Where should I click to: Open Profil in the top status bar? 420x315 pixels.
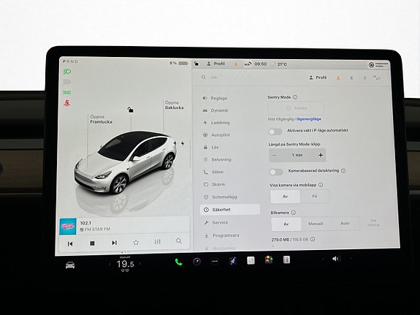pyautogui.click(x=215, y=64)
